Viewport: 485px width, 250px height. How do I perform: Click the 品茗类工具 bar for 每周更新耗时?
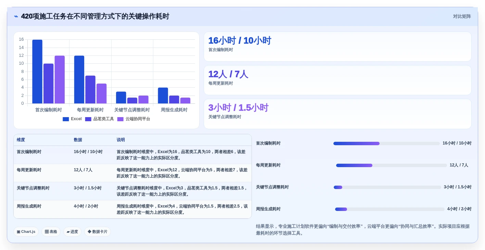pyautogui.click(x=90, y=89)
